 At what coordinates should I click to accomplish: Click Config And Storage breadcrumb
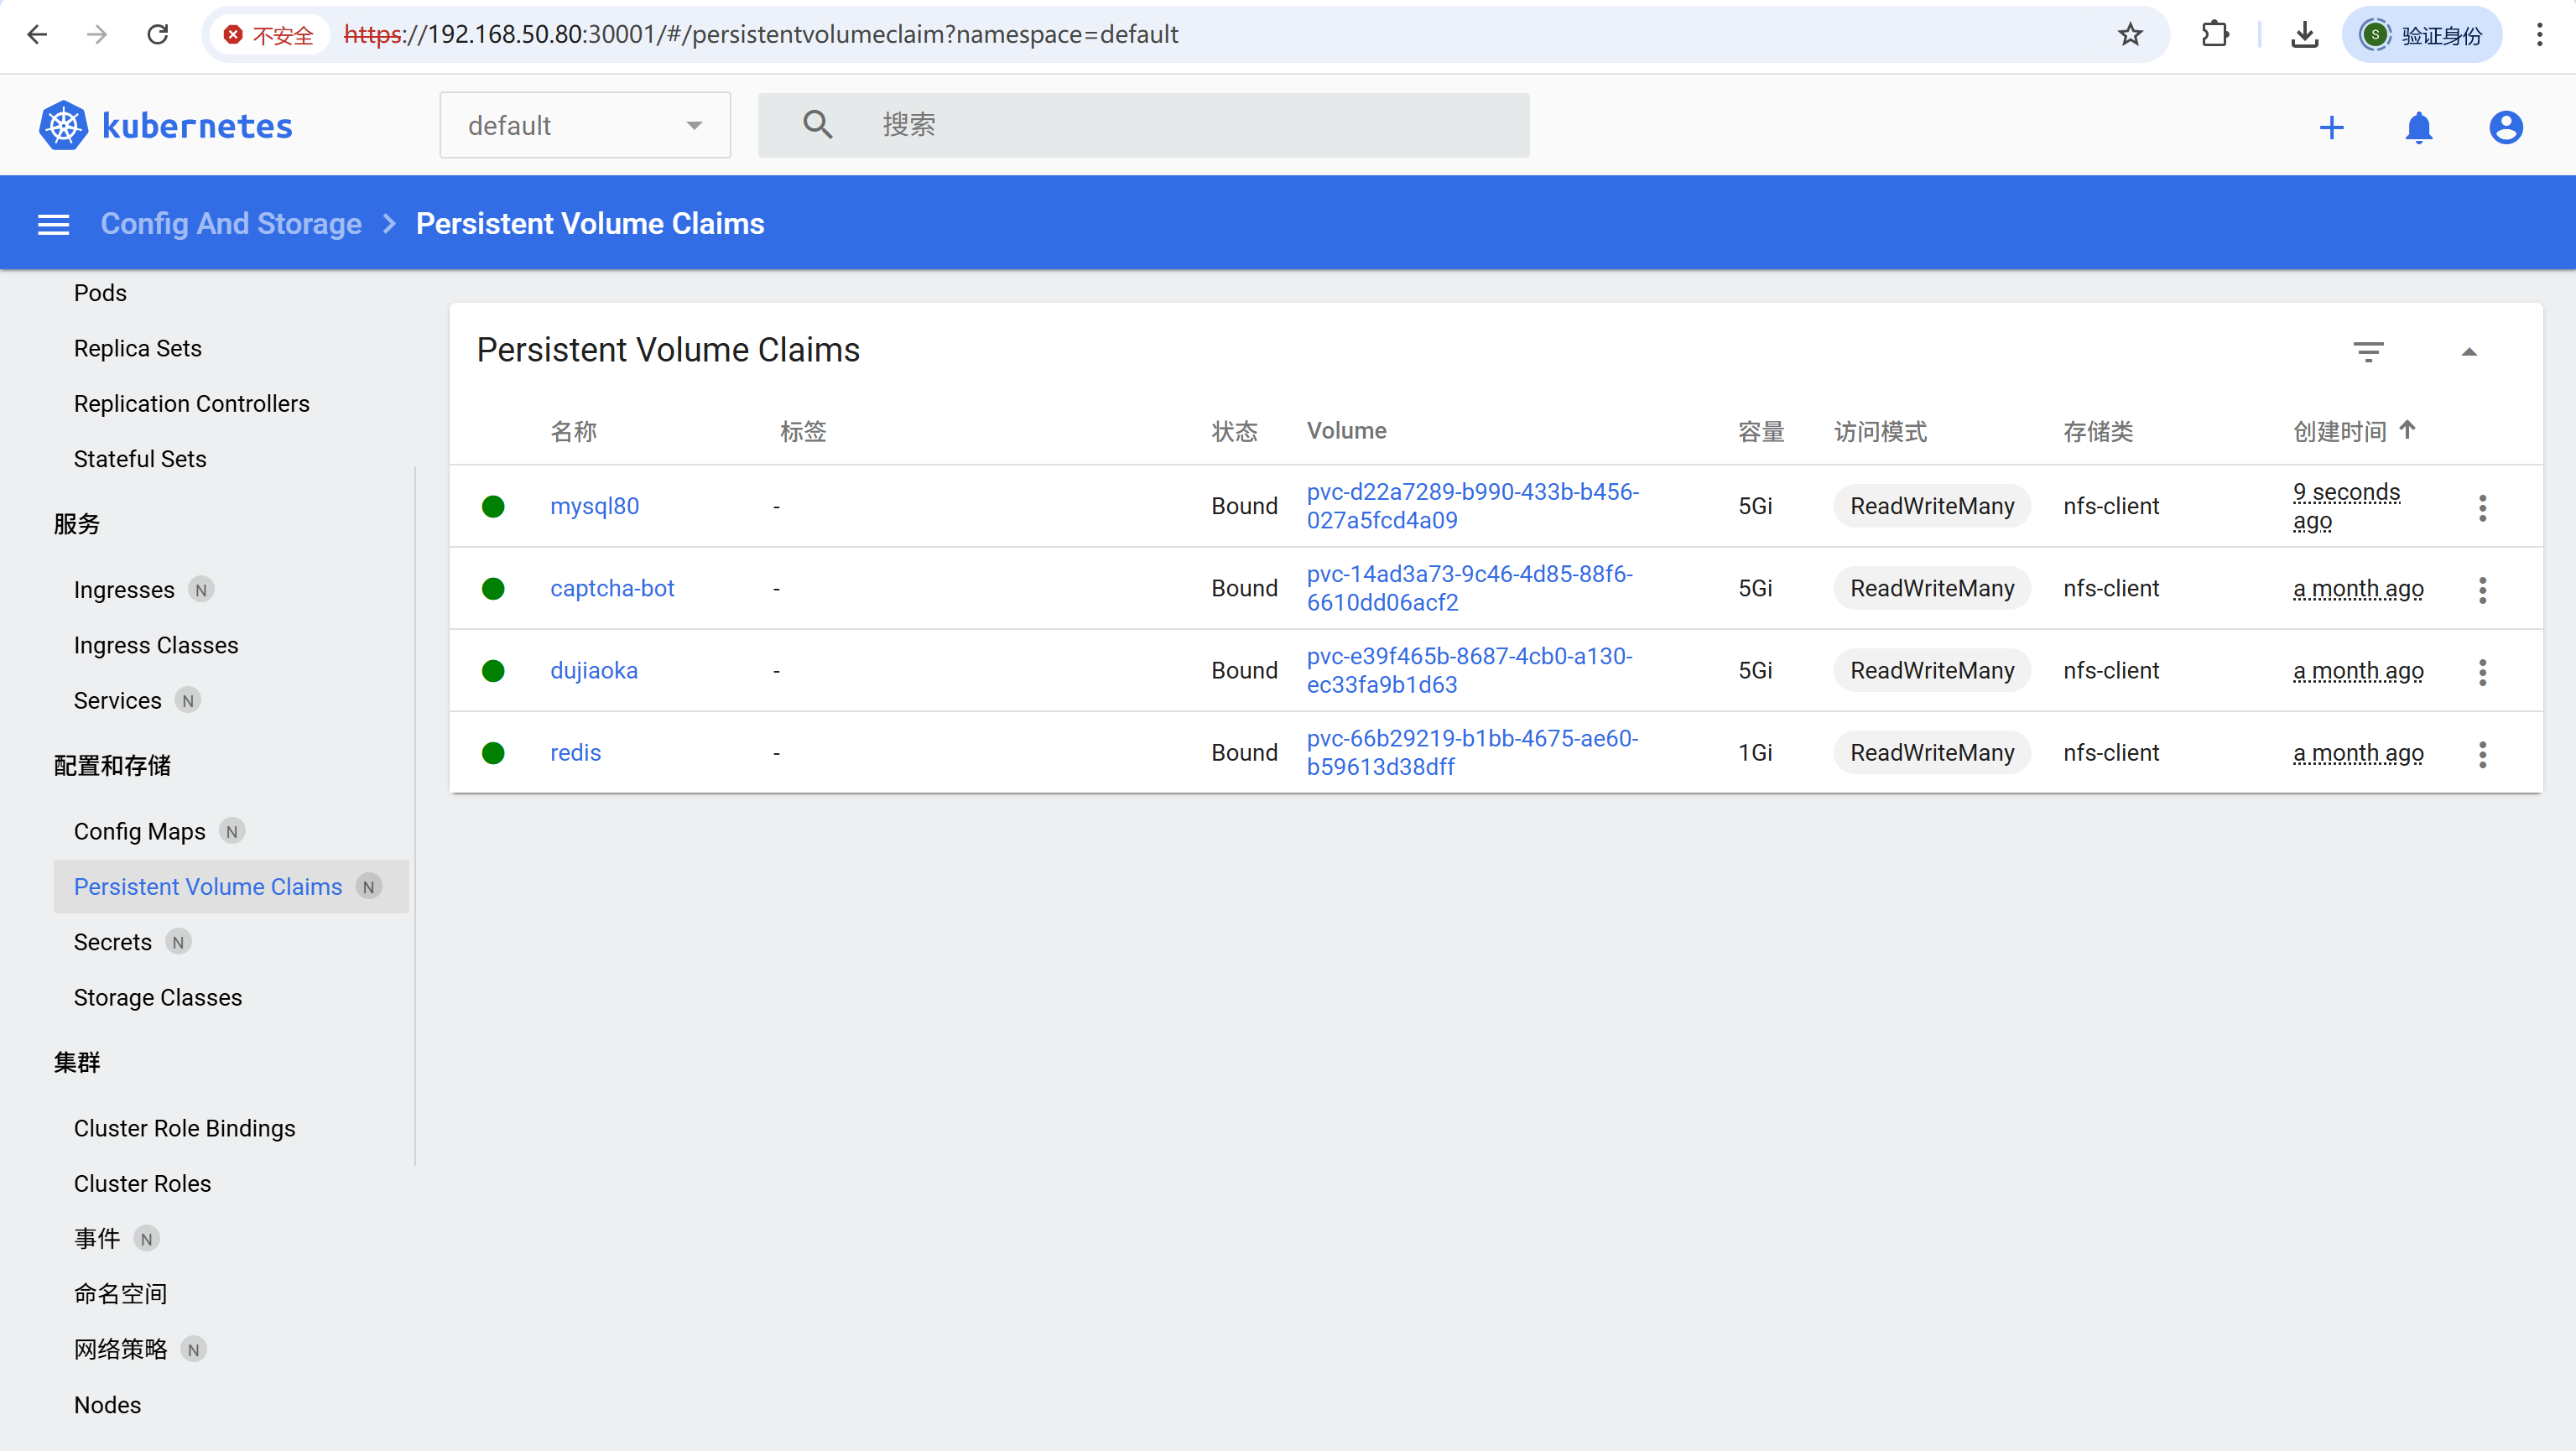click(x=231, y=224)
